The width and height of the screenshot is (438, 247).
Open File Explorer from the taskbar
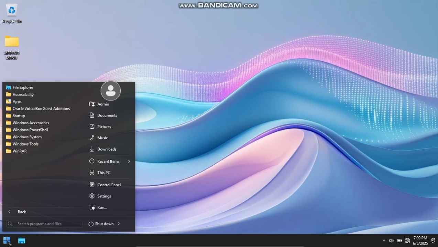pyautogui.click(x=22, y=240)
